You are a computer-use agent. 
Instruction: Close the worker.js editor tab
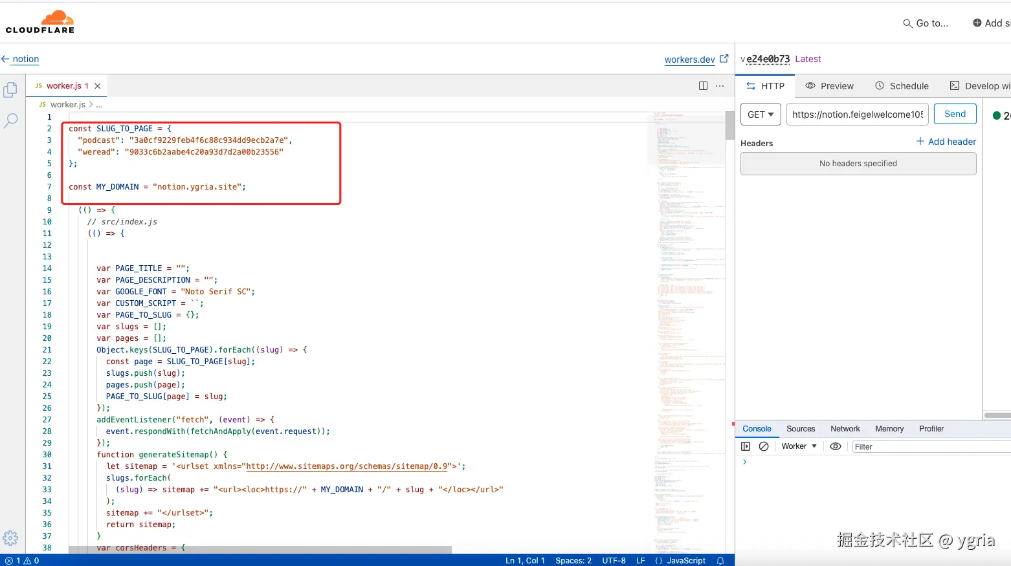[x=98, y=86]
